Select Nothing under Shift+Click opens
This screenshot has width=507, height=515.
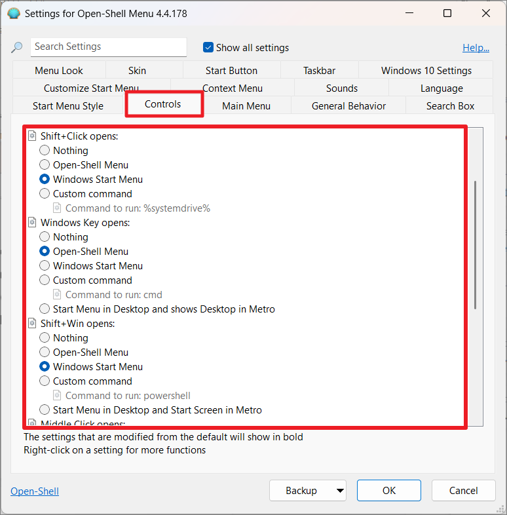pos(45,151)
